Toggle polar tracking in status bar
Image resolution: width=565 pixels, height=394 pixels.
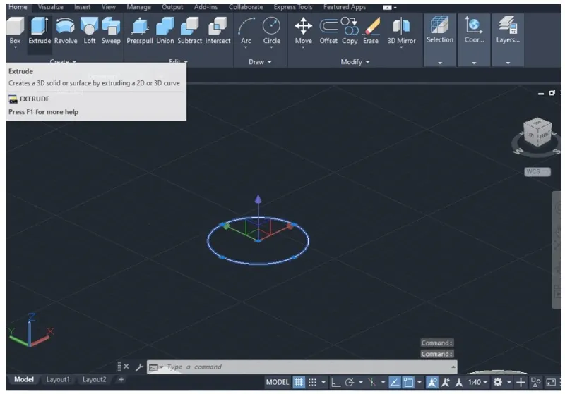pyautogui.click(x=350, y=382)
